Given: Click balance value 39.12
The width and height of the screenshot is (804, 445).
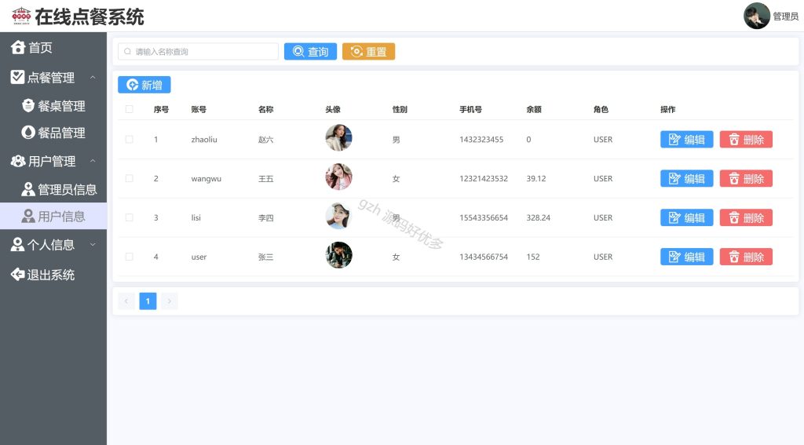Looking at the screenshot, I should pos(536,178).
